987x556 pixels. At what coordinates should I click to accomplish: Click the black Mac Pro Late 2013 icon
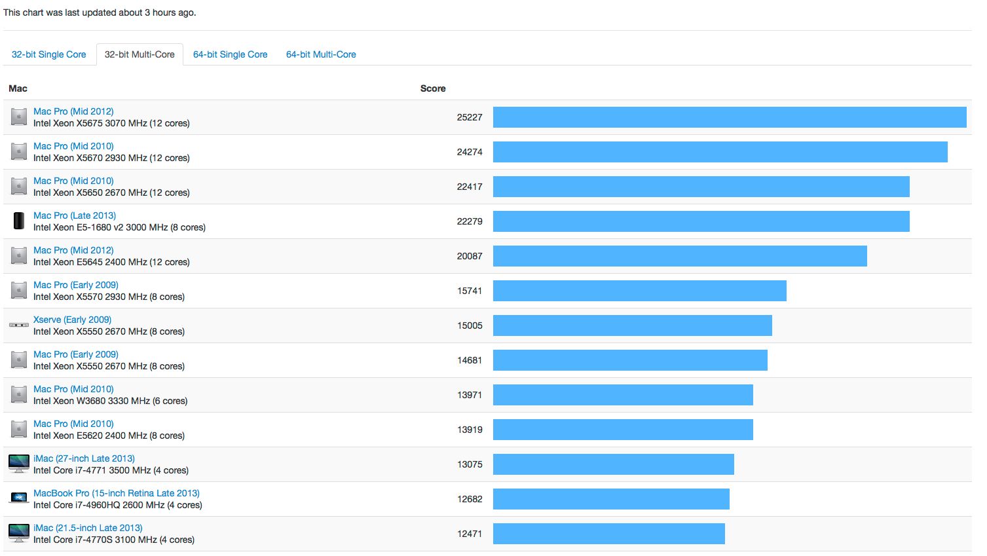[19, 221]
